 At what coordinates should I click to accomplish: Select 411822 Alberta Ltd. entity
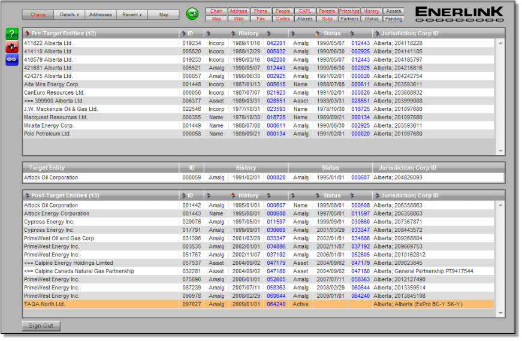pyautogui.click(x=49, y=43)
